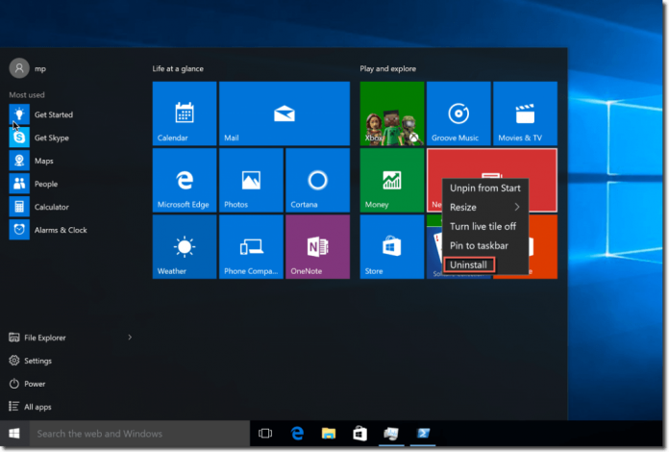Image resolution: width=669 pixels, height=452 pixels.
Task: Open the Calendar tile
Action: 185,113
